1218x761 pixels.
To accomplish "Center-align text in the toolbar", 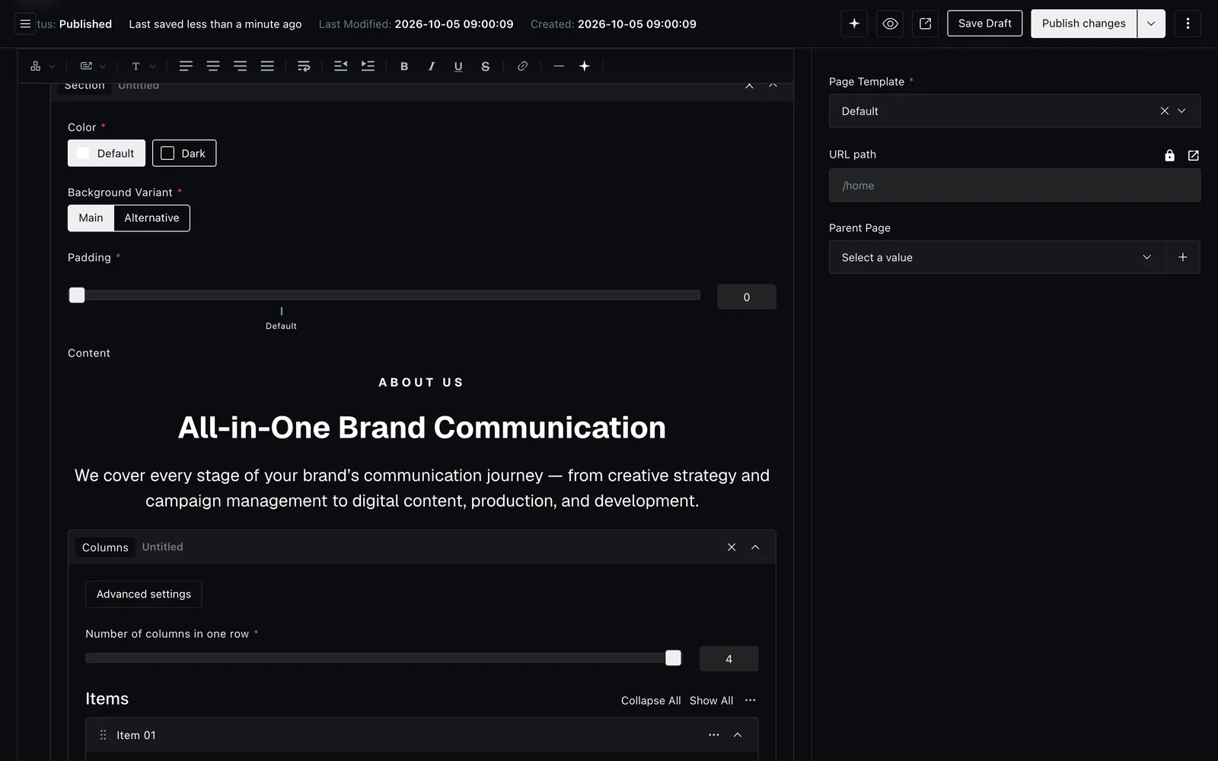I will click(213, 66).
